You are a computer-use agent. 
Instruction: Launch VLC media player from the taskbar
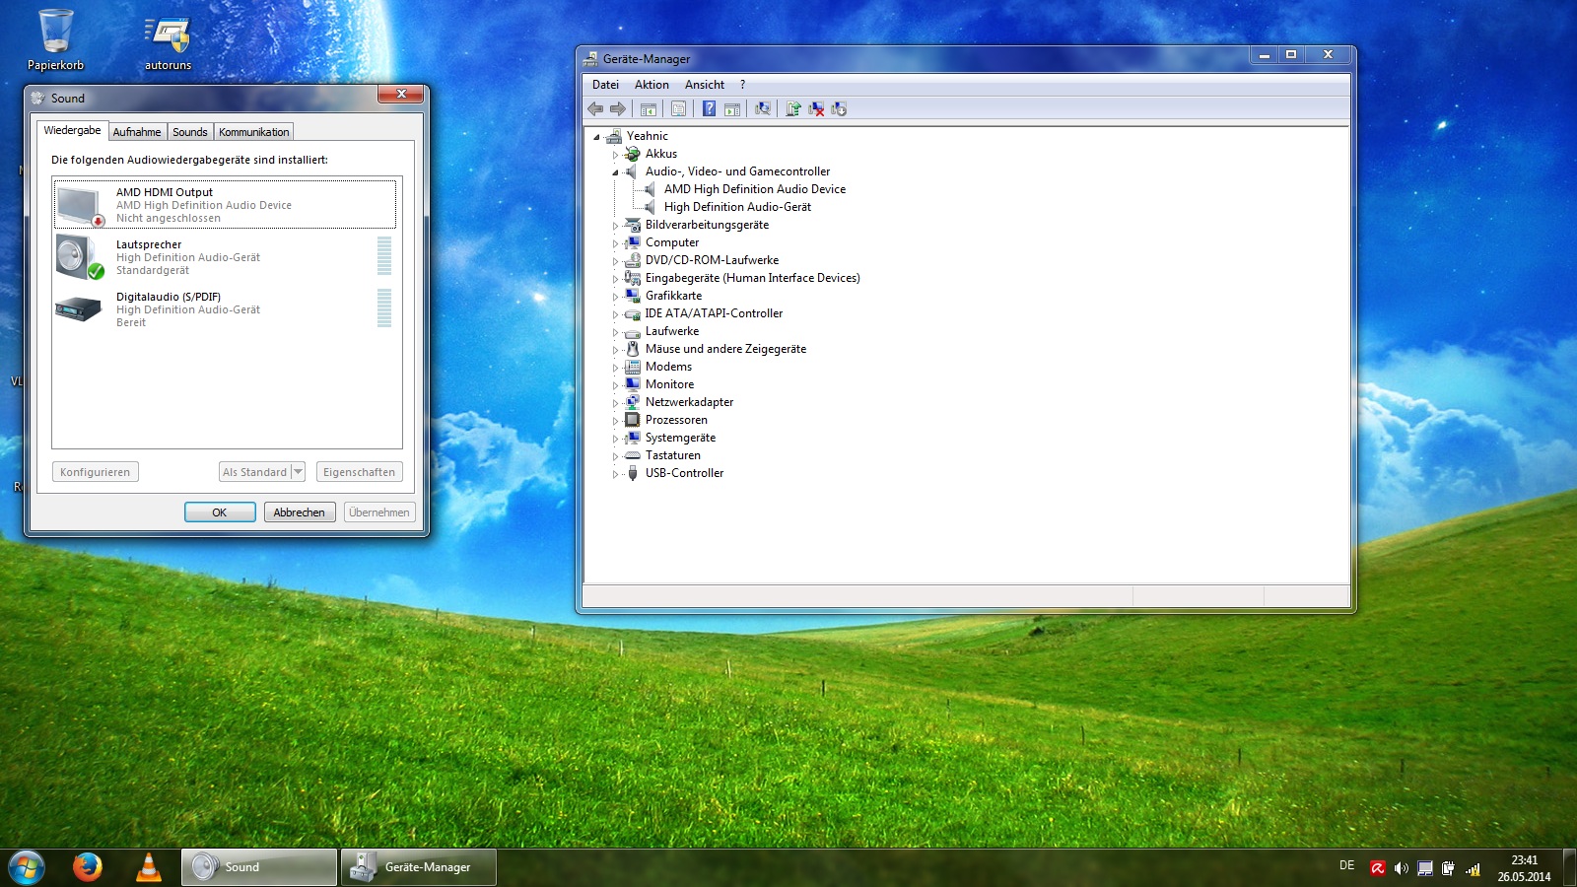149,867
